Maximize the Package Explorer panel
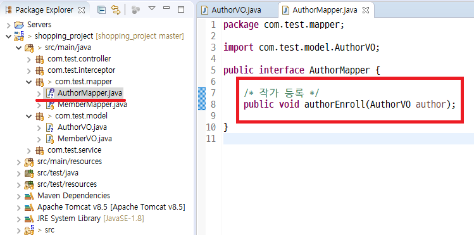Viewport: 474px width, 235px height. point(181,10)
